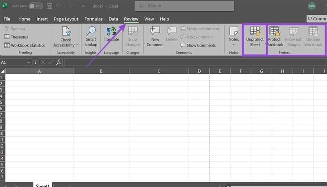Screen dimensions: 327x187
Task: Open the Name Box dropdown arrow
Action: pos(29,62)
